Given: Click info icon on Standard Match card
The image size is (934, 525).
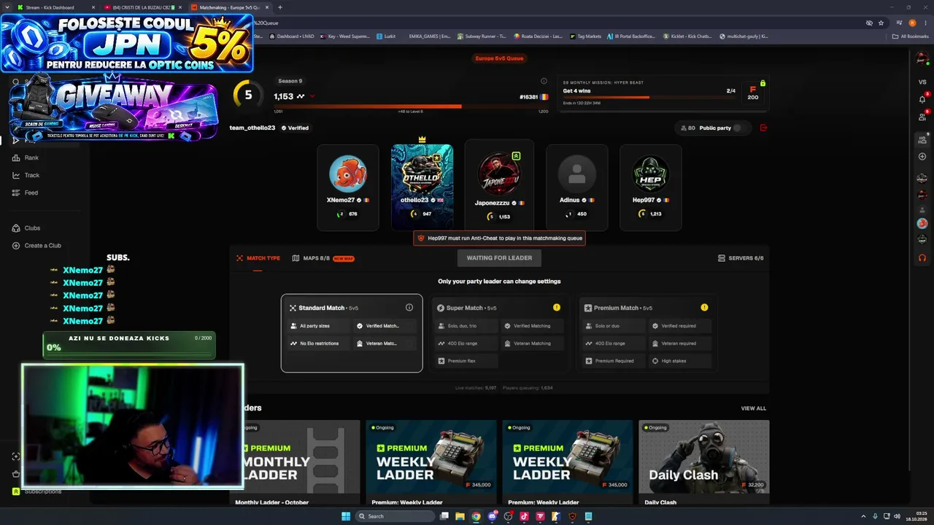Looking at the screenshot, I should (x=409, y=308).
